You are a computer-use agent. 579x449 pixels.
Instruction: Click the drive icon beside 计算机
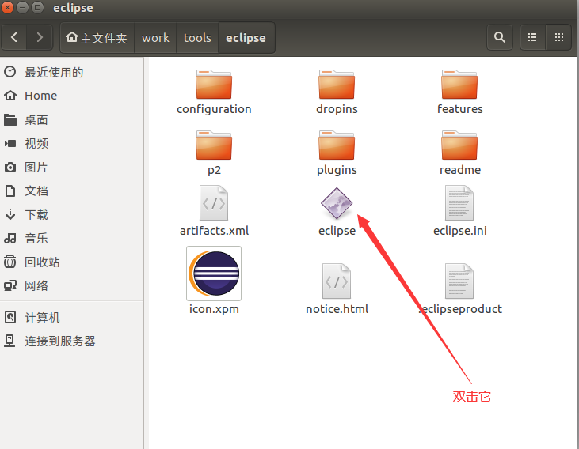[x=10, y=318]
